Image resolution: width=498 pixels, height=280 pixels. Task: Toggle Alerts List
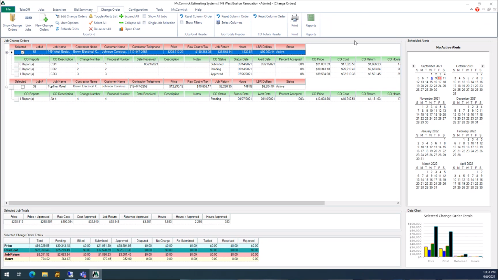103,16
